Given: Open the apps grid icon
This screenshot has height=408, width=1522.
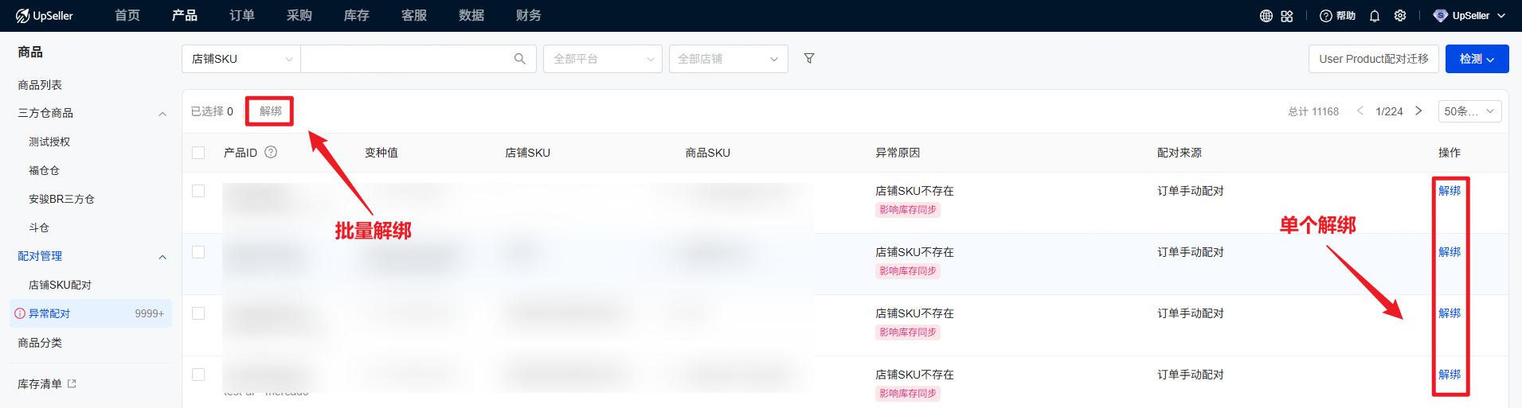Looking at the screenshot, I should click(1287, 16).
